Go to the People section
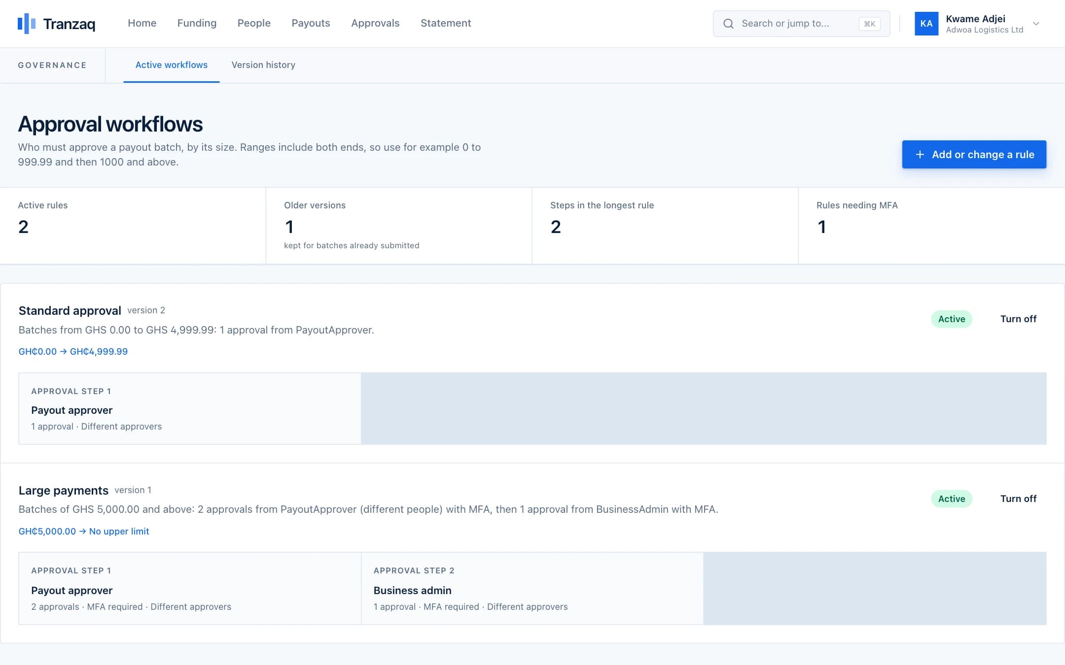 tap(254, 23)
